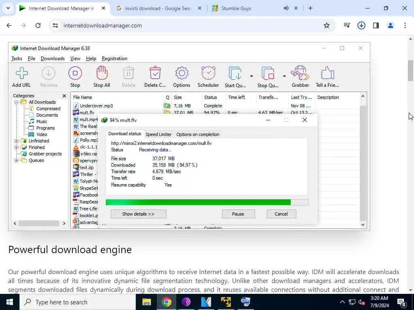Click the Windows taskbar search box
The width and height of the screenshot is (414, 310).
78,302
